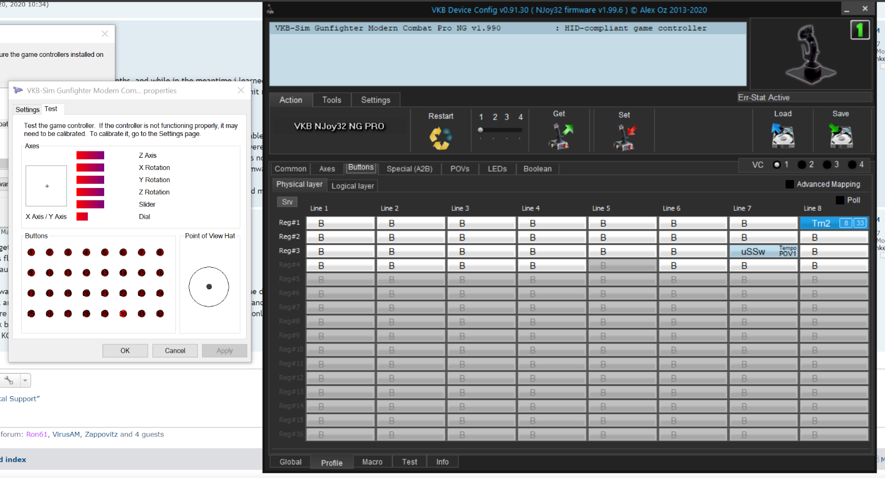Switch to the POVs tab
The width and height of the screenshot is (885, 478).
460,169
